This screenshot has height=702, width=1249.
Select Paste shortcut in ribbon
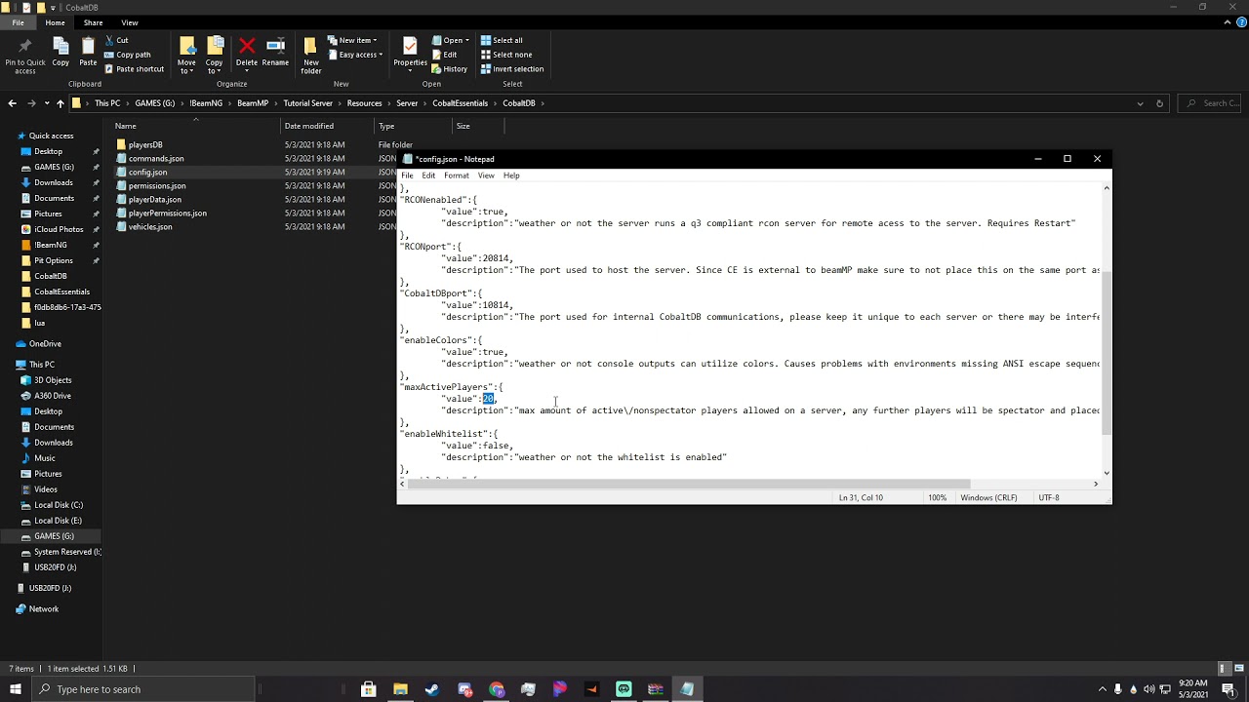pyautogui.click(x=134, y=69)
